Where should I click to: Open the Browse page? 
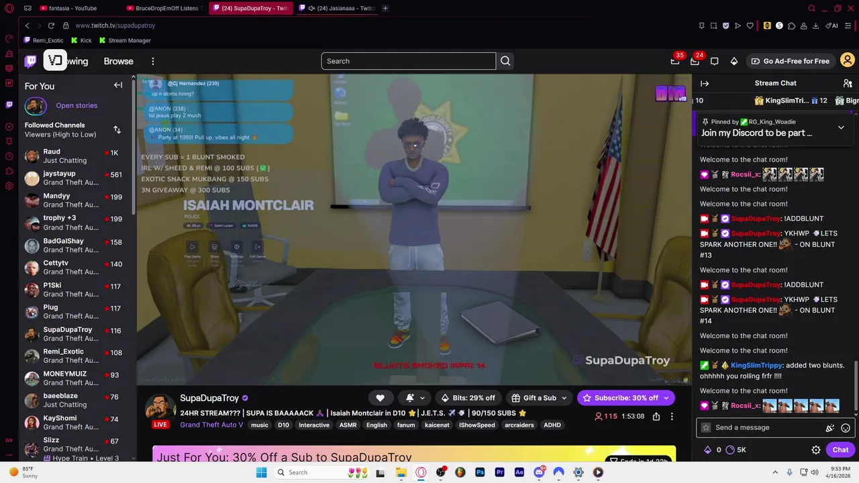pos(118,61)
